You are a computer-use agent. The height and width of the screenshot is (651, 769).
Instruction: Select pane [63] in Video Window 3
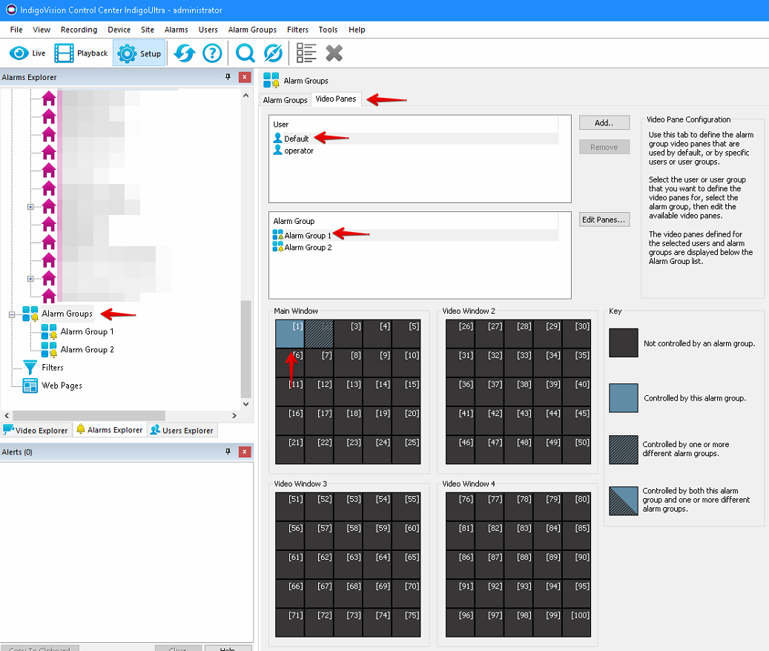(349, 565)
